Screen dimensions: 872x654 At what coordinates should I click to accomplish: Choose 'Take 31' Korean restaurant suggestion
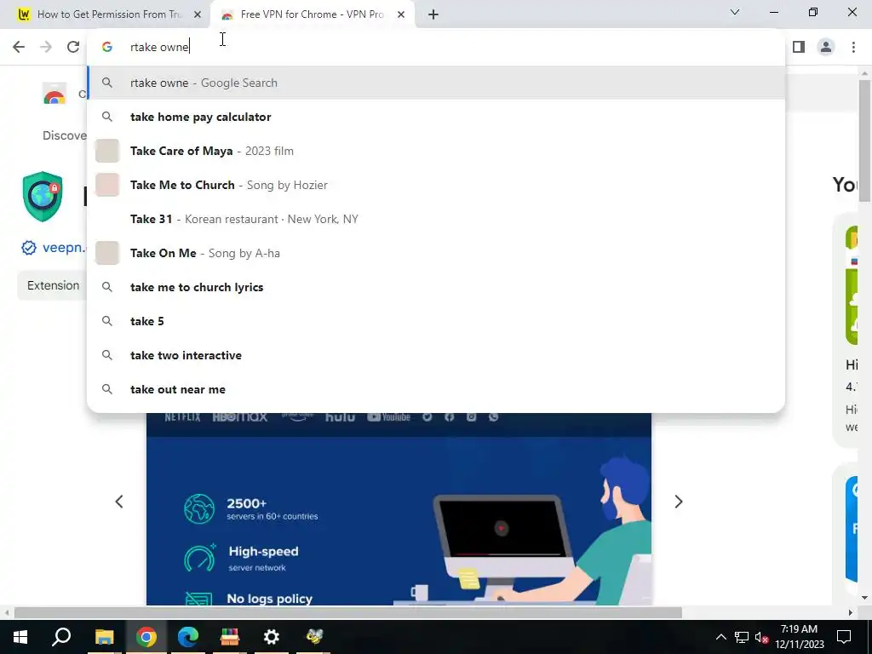436,219
